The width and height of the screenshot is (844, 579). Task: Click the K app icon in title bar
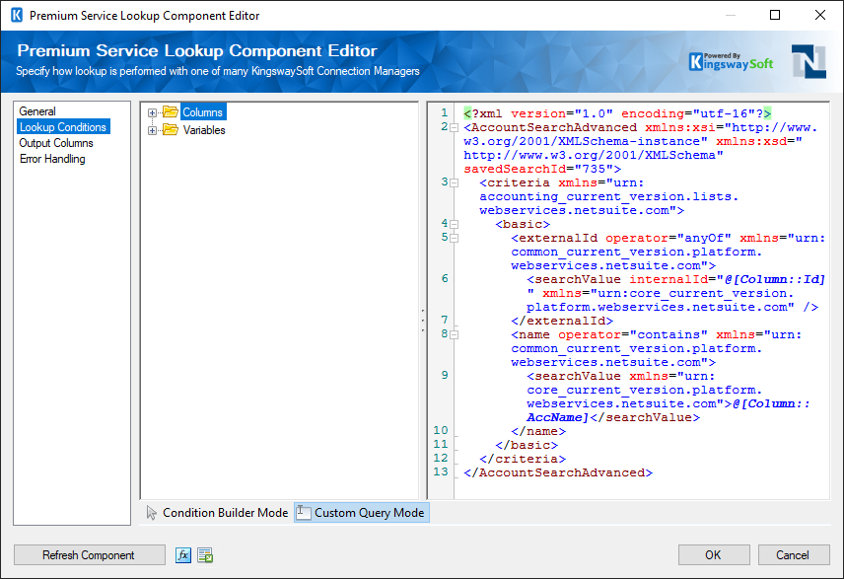click(17, 15)
